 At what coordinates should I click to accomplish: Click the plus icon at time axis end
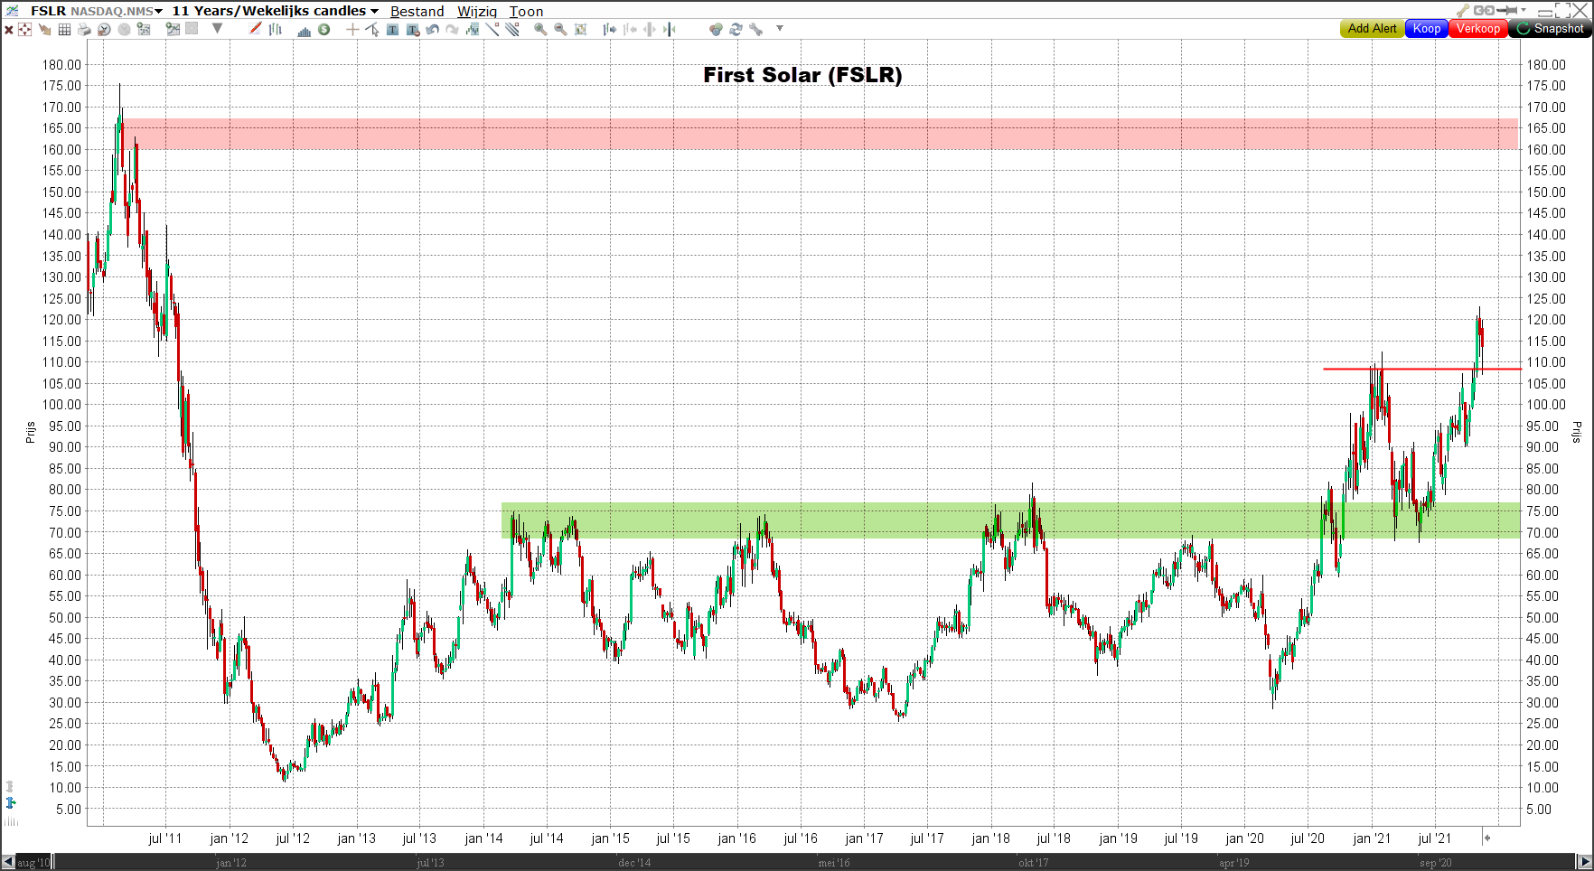point(1487,838)
